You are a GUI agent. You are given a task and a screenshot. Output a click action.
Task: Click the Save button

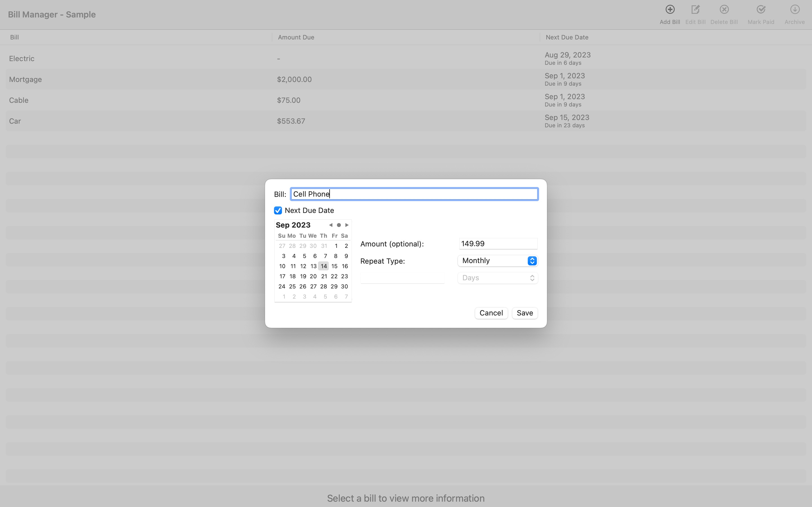[x=525, y=313]
